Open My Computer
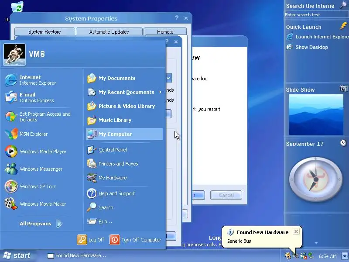This screenshot has width=349, height=262. point(124,134)
